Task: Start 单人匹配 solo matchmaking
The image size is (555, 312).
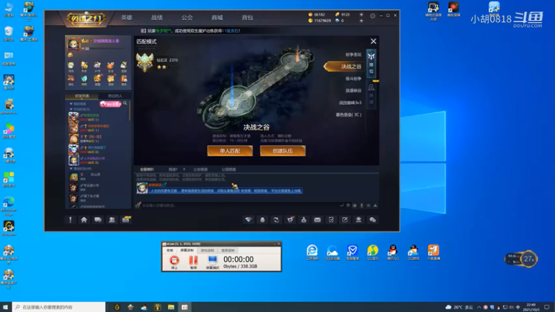Action: [x=230, y=151]
